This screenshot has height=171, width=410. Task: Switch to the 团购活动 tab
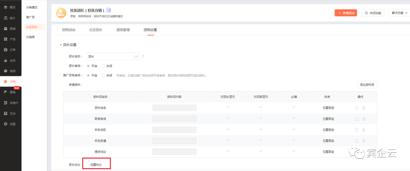coord(68,30)
